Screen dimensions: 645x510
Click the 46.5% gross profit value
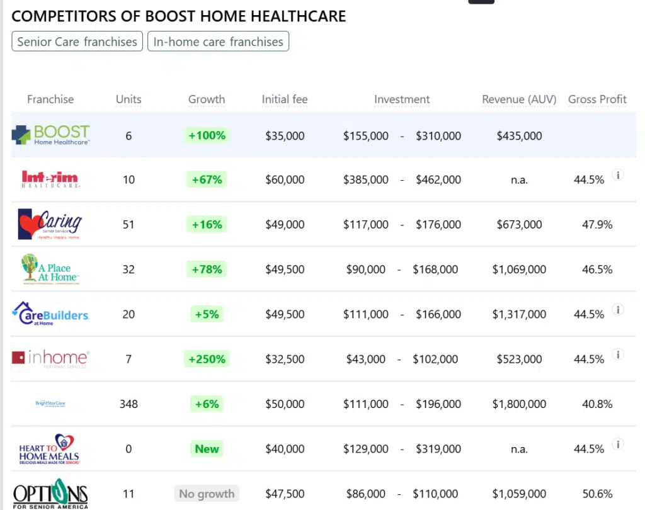pos(597,269)
